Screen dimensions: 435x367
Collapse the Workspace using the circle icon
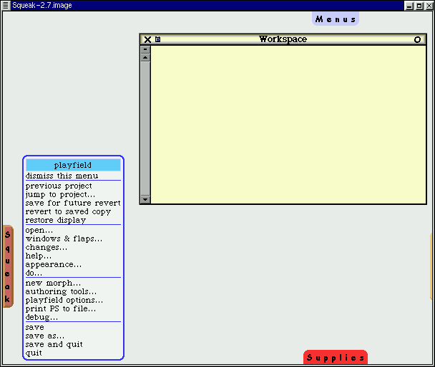coord(418,40)
